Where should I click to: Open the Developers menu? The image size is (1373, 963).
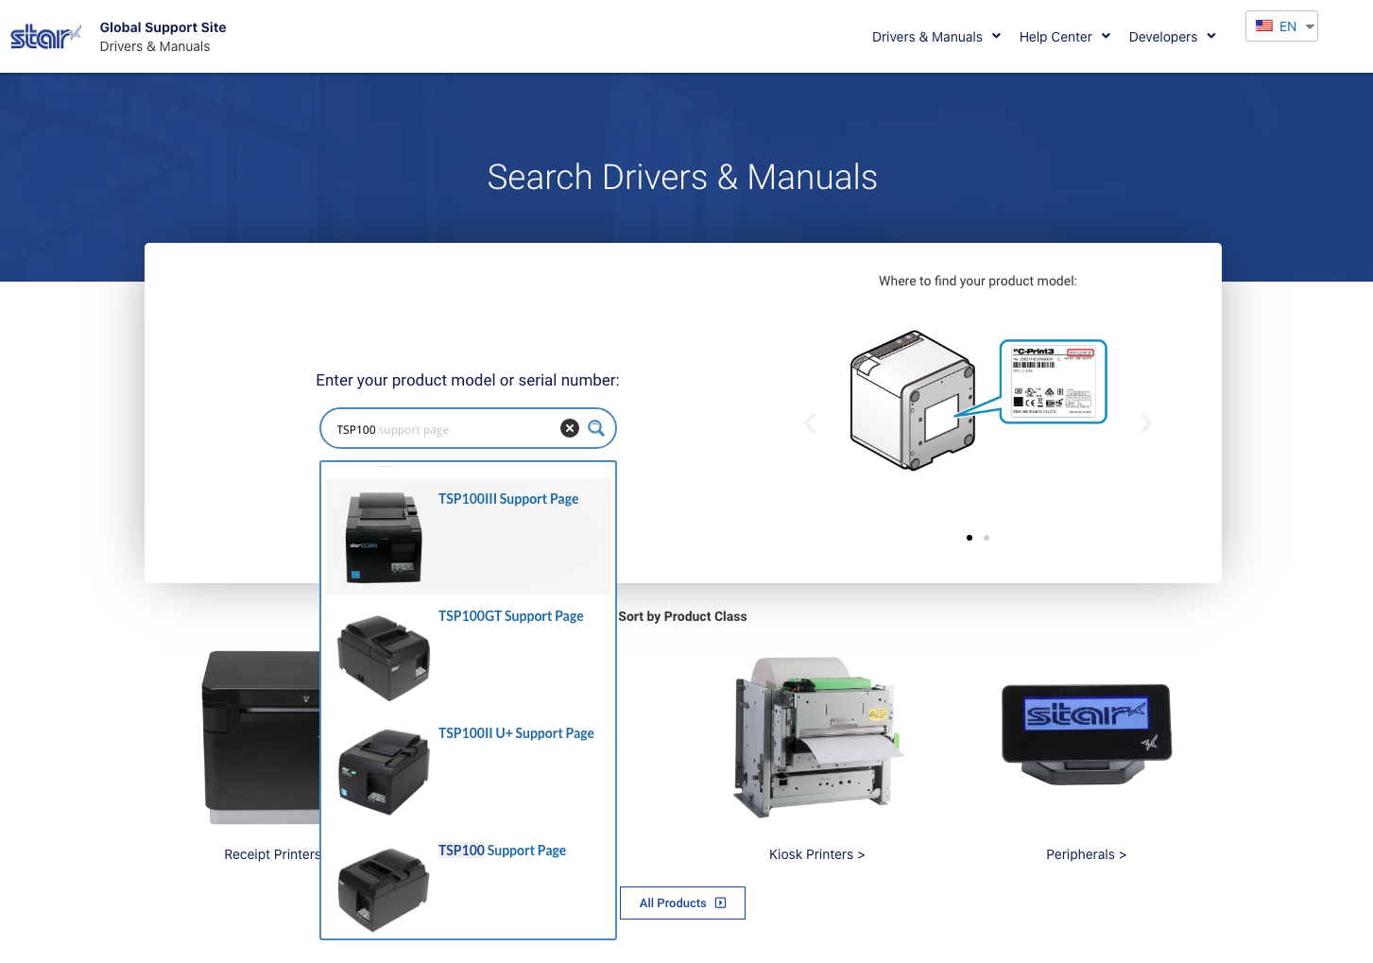click(x=1172, y=37)
